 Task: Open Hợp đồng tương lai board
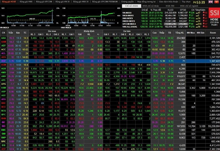pyautogui.click(x=146, y=2)
